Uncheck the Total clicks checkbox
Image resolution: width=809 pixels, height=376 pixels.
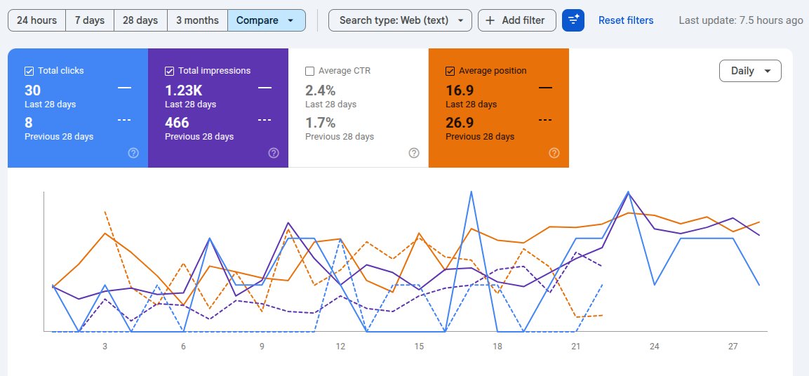point(29,71)
